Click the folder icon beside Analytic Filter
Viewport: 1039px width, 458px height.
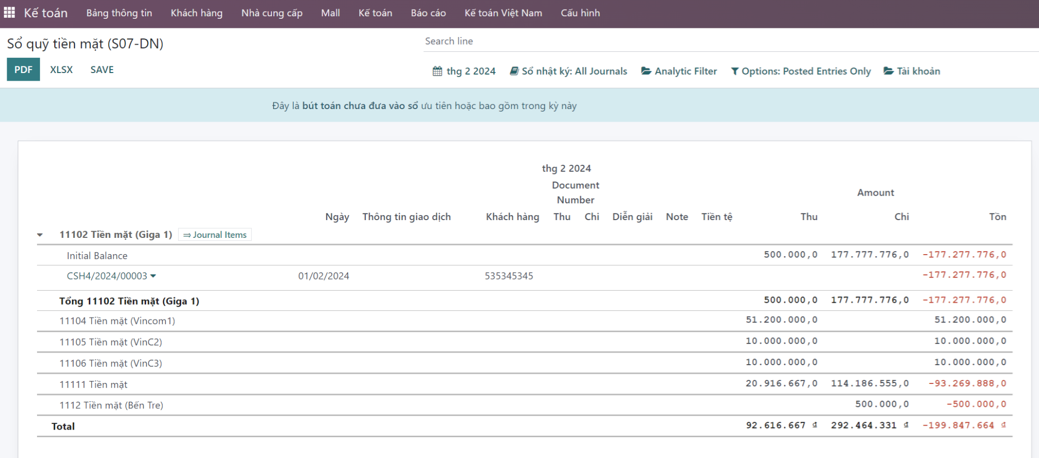pyautogui.click(x=646, y=71)
